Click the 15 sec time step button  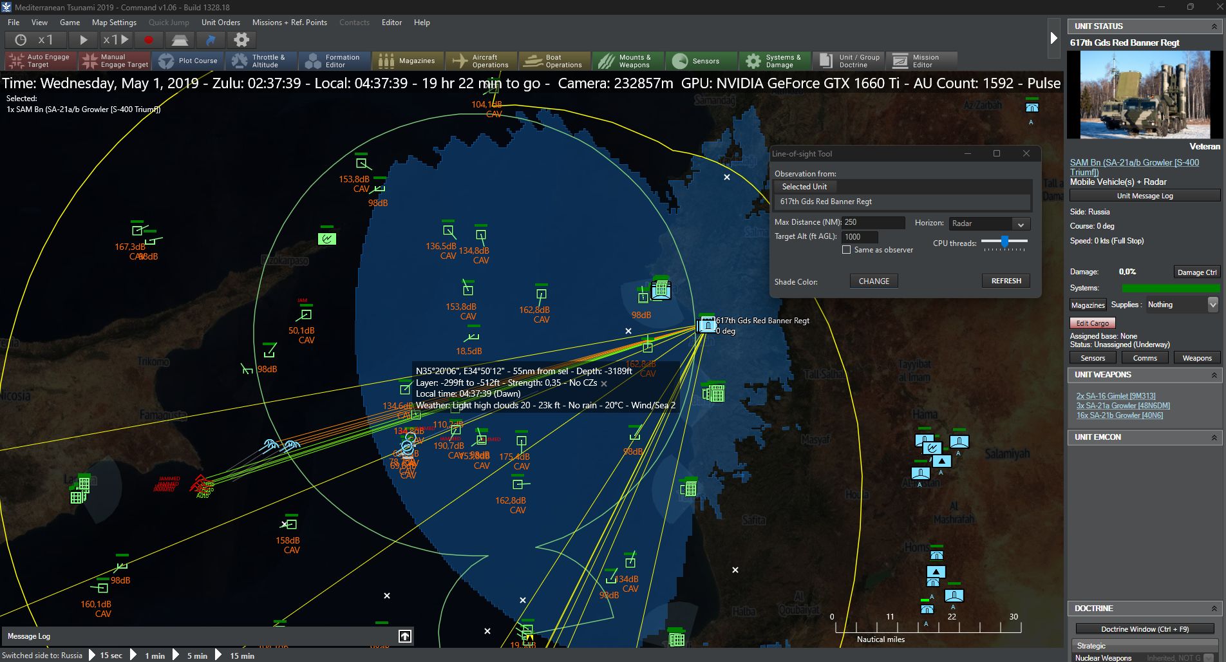point(111,656)
